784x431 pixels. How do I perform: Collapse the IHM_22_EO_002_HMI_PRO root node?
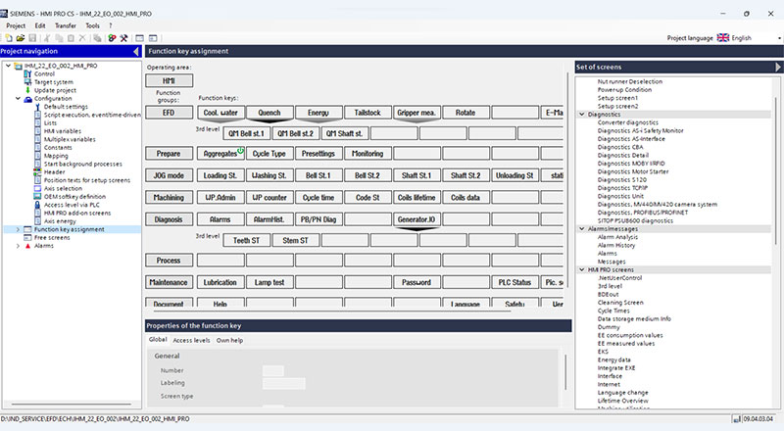9,66
